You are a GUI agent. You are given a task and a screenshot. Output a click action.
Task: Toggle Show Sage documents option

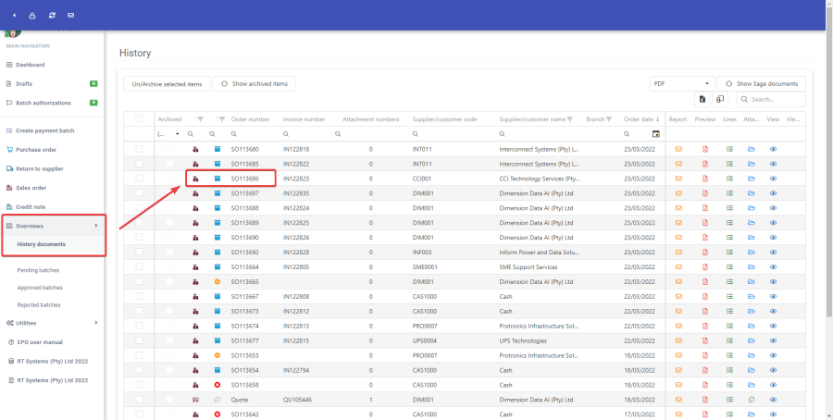[763, 83]
